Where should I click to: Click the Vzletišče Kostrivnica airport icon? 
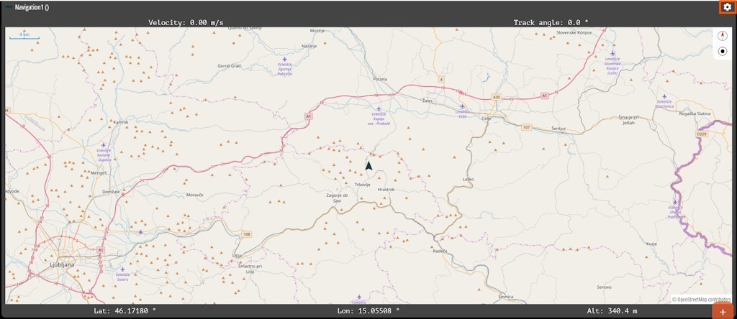click(664, 96)
